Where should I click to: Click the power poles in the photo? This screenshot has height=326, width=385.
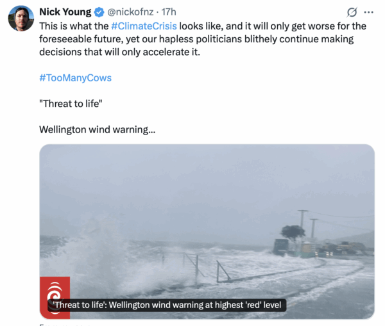click(x=307, y=223)
